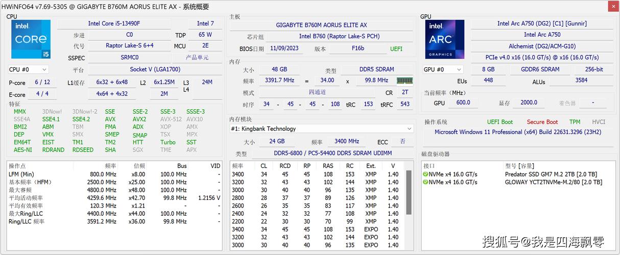Click the 产品单元 field

198,58
